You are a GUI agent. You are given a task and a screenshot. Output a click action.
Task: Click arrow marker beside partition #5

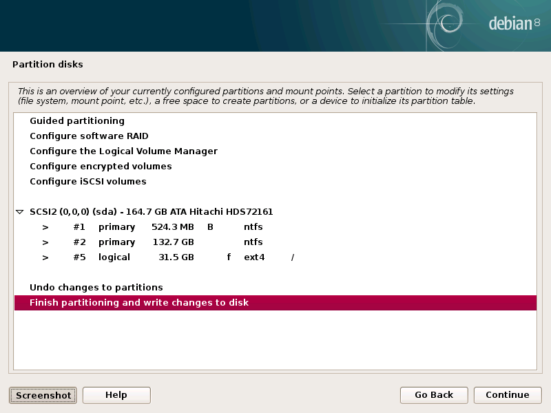pyautogui.click(x=45, y=257)
